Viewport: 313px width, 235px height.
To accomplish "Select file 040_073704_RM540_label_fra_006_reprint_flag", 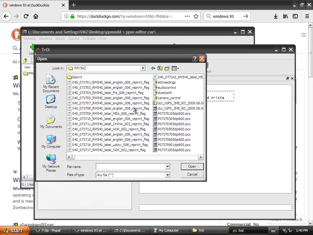I will 105,92.
